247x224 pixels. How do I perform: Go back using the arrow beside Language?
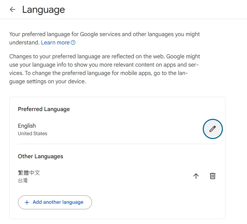click(x=12, y=9)
